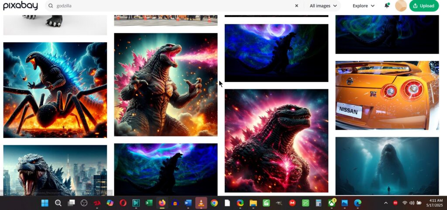Open blank document icon in taskbar
The height and width of the screenshot is (210, 447).
(227, 203)
